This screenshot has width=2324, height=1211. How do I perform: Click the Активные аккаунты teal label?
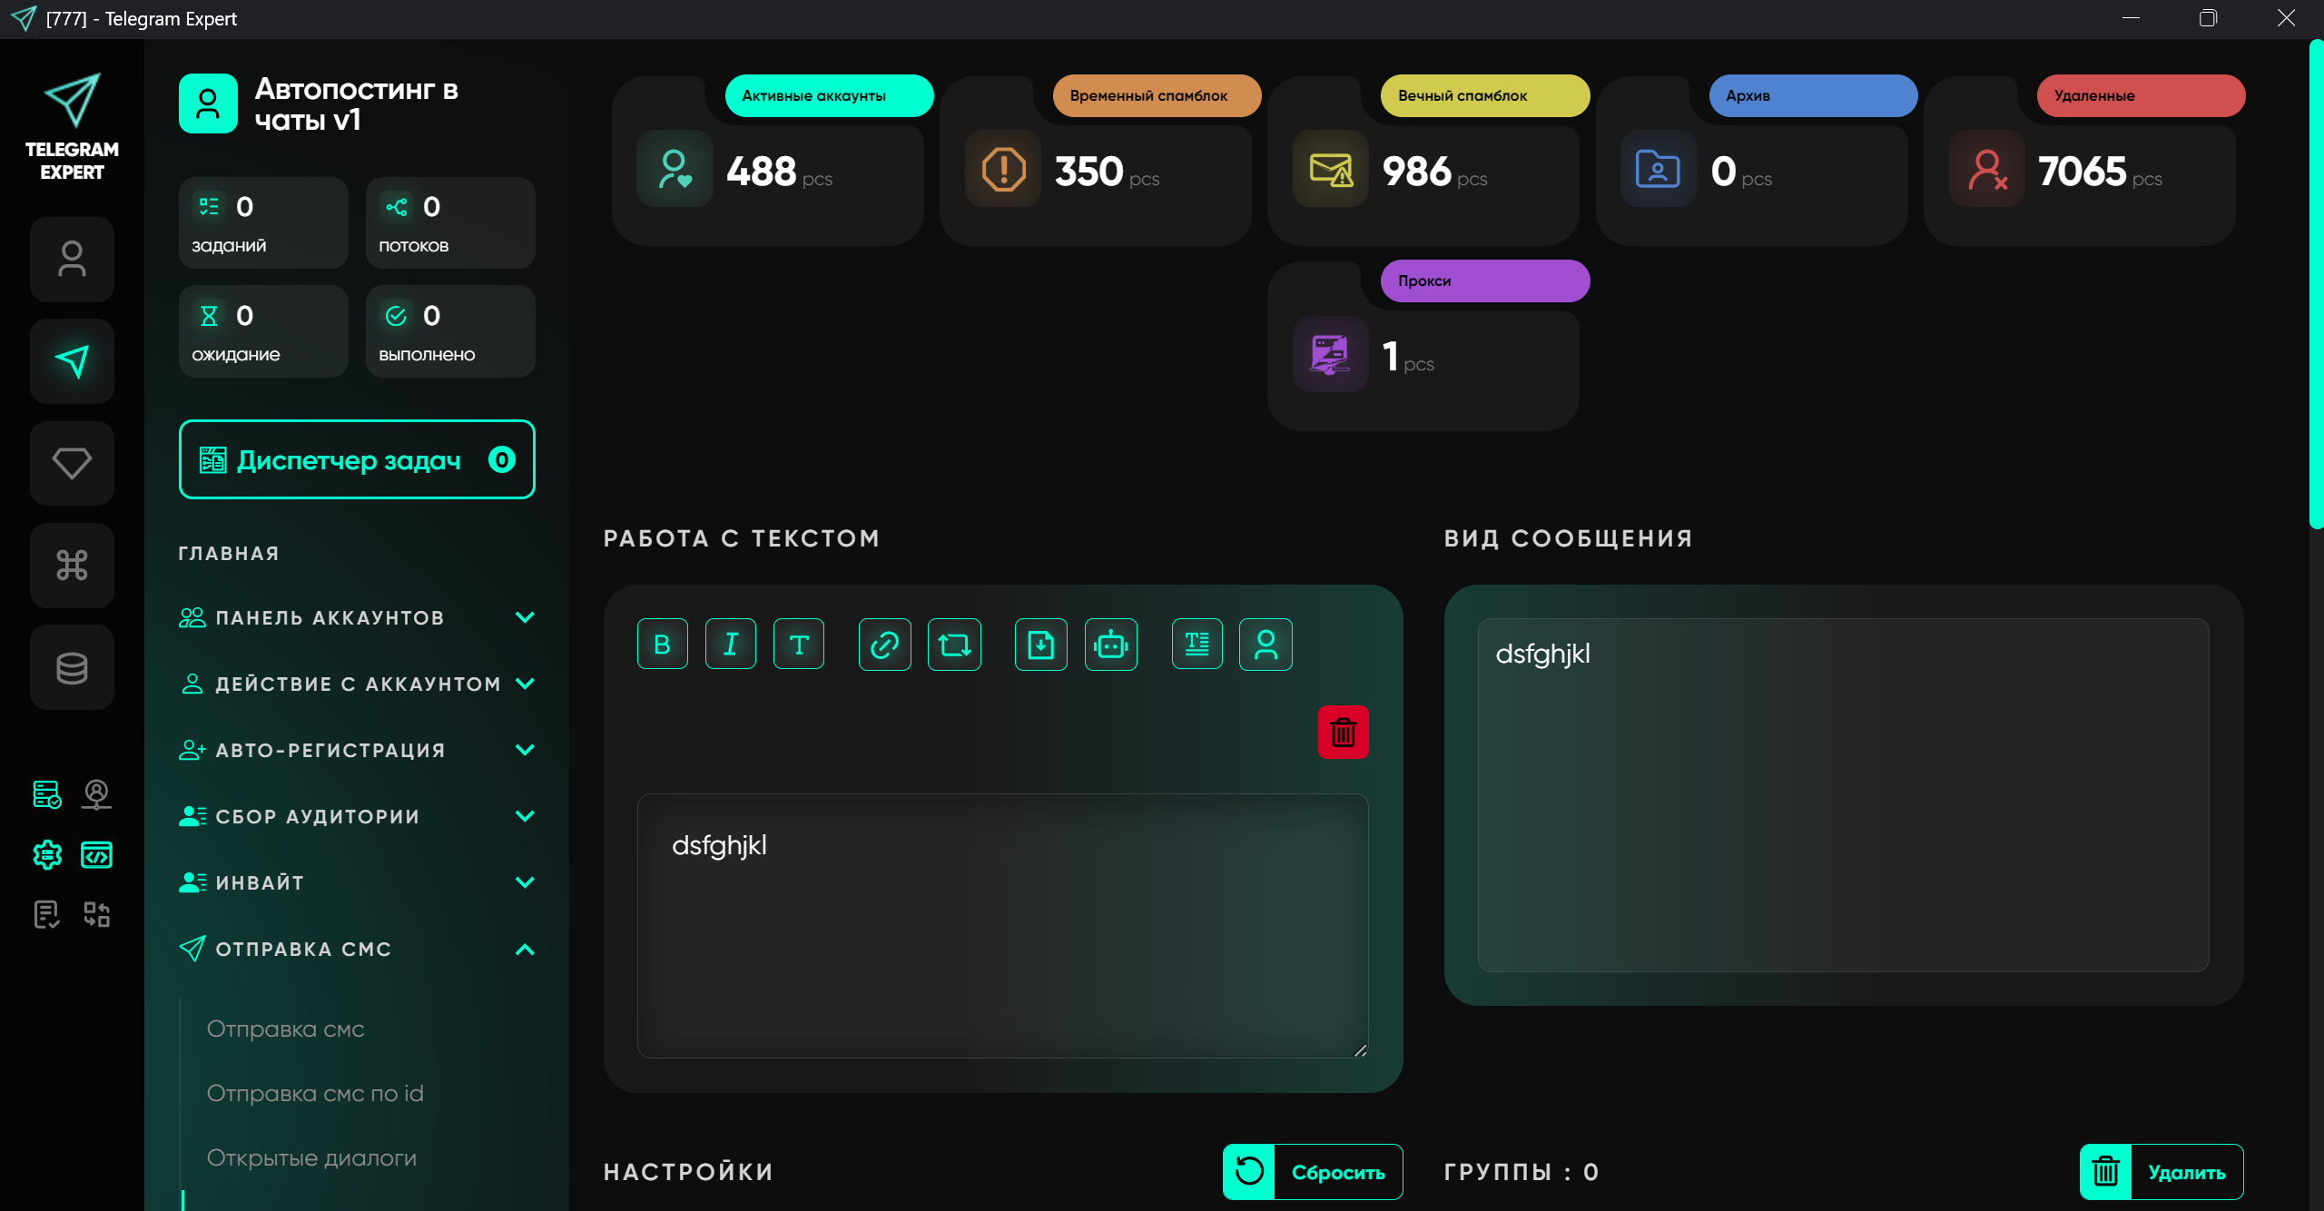(829, 95)
